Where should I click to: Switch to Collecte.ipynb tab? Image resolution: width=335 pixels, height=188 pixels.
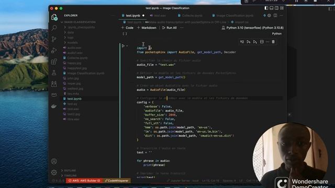pos(190,15)
